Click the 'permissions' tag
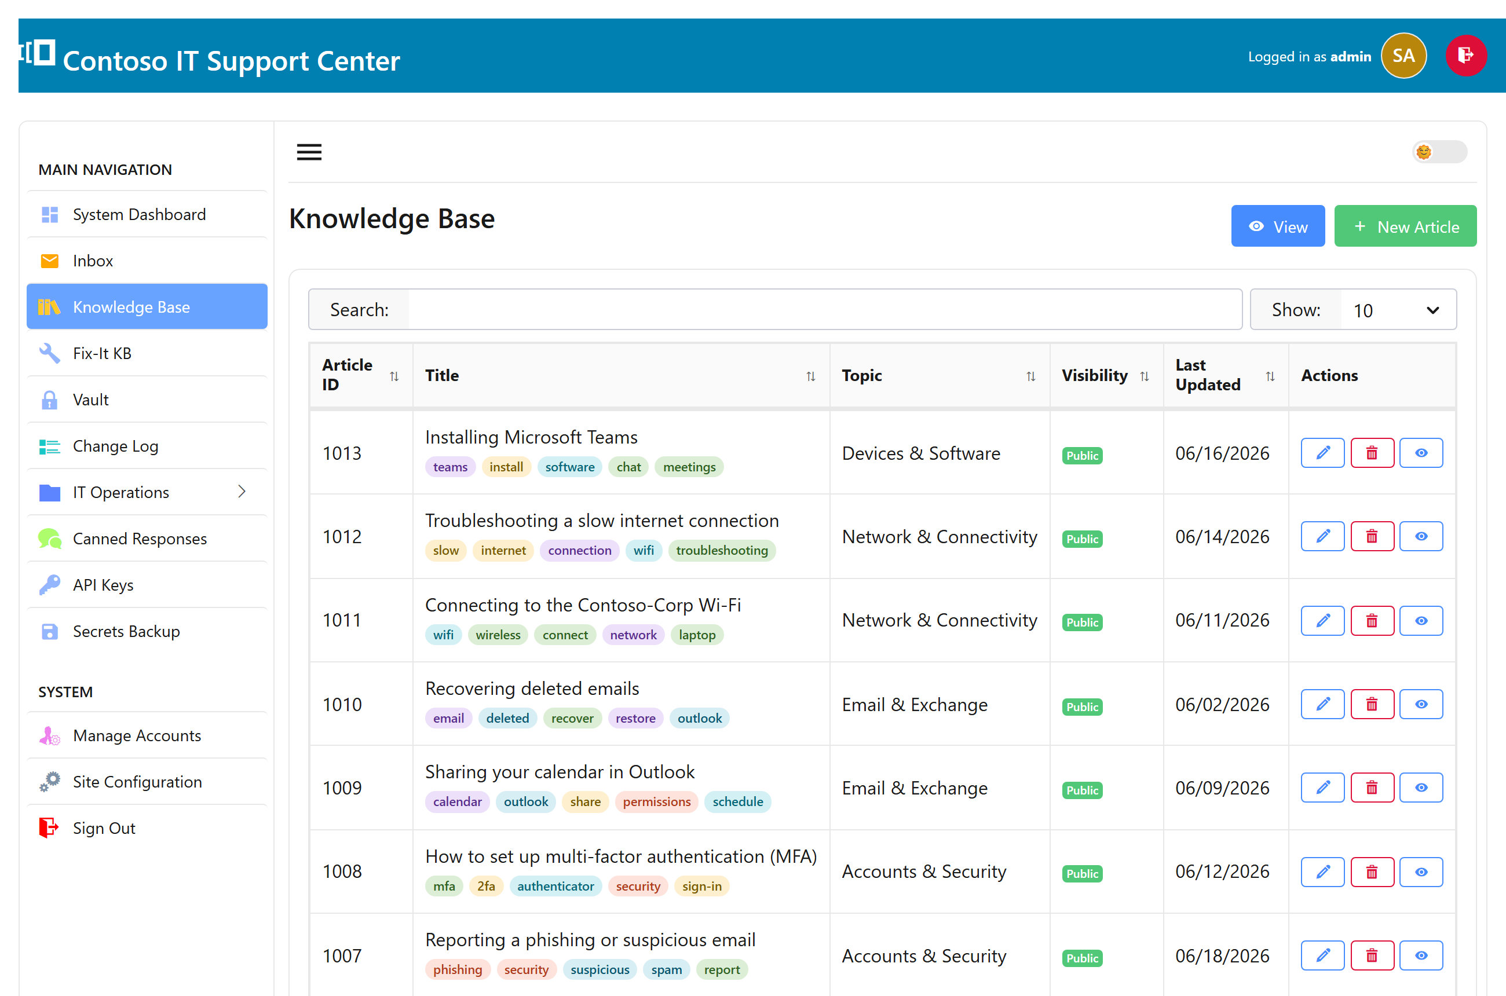1506x996 pixels. 656,801
